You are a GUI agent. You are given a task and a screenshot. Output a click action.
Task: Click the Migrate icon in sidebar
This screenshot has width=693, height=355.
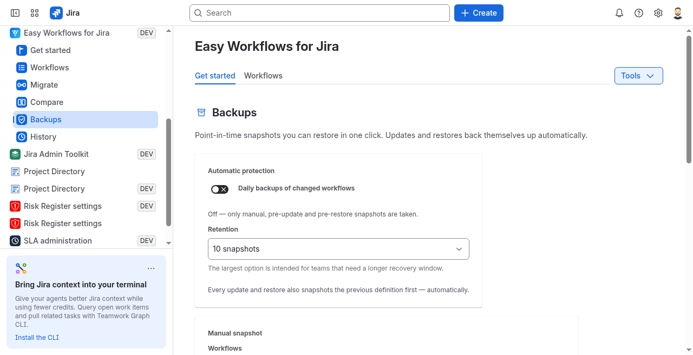click(x=22, y=85)
